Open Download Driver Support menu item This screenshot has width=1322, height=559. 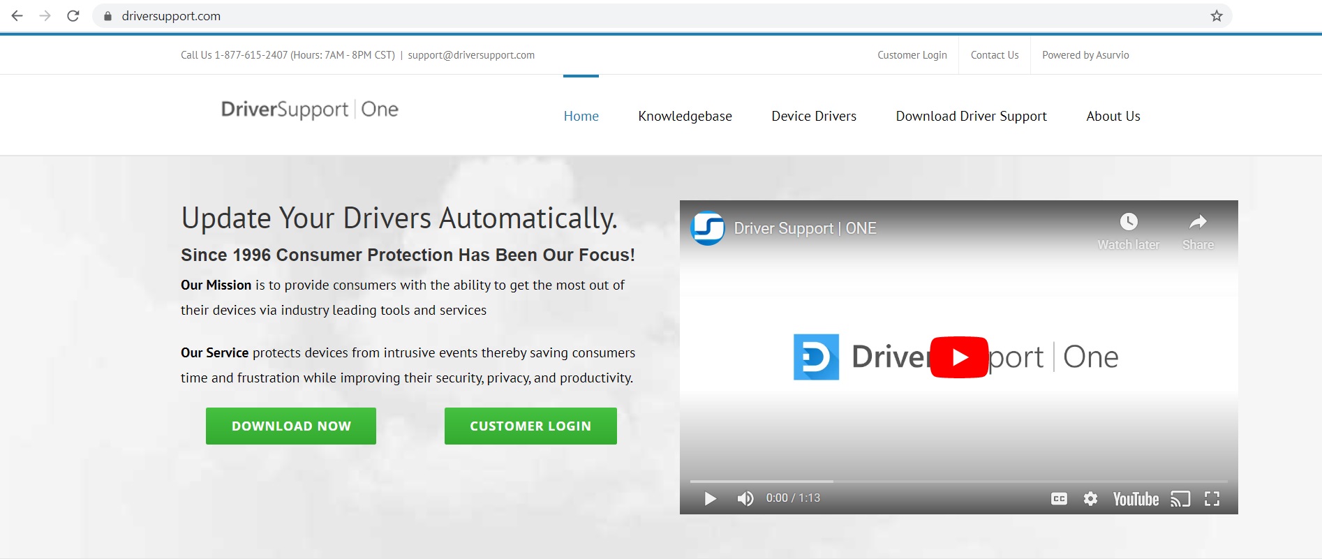pyautogui.click(x=972, y=116)
